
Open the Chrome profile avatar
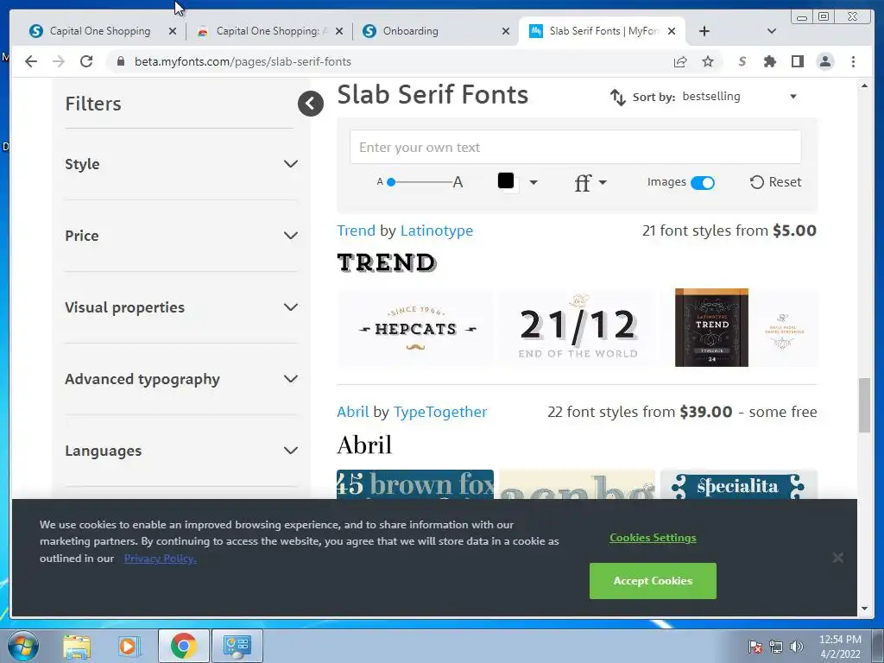[824, 61]
